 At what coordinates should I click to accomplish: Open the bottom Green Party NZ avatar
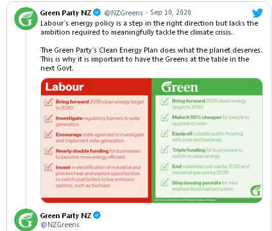click(26, 220)
